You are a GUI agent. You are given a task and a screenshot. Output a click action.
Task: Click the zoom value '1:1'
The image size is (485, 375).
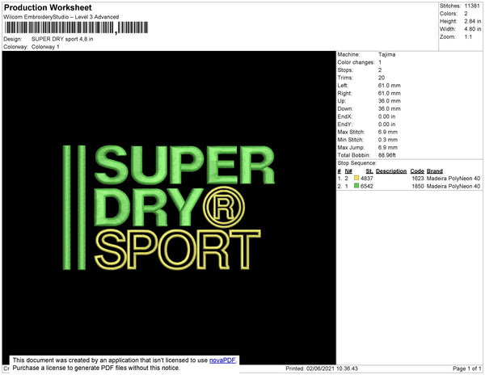pyautogui.click(x=468, y=37)
